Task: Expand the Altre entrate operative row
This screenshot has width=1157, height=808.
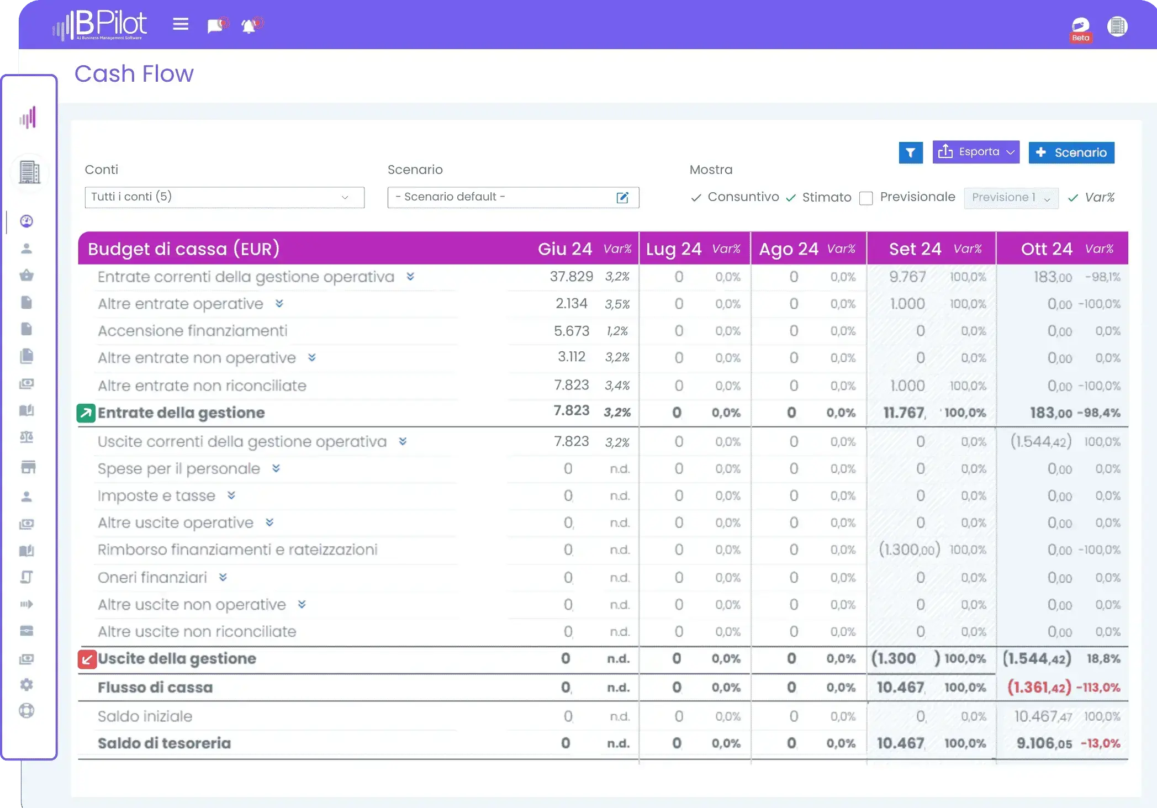Action: 279,303
